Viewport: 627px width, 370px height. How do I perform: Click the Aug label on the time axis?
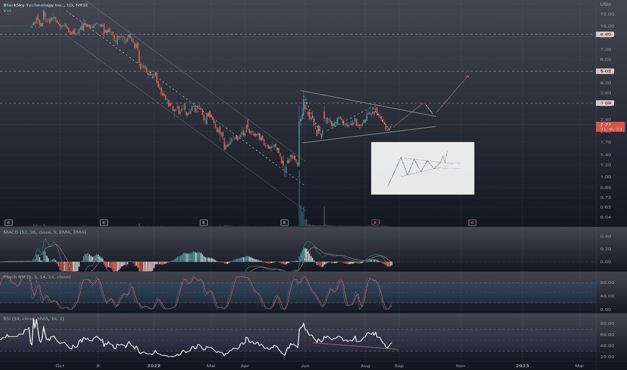pyautogui.click(x=365, y=365)
